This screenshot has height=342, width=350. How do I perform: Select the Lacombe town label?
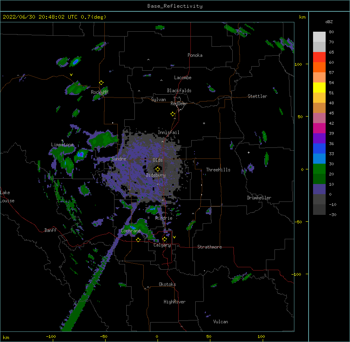pyautogui.click(x=183, y=78)
